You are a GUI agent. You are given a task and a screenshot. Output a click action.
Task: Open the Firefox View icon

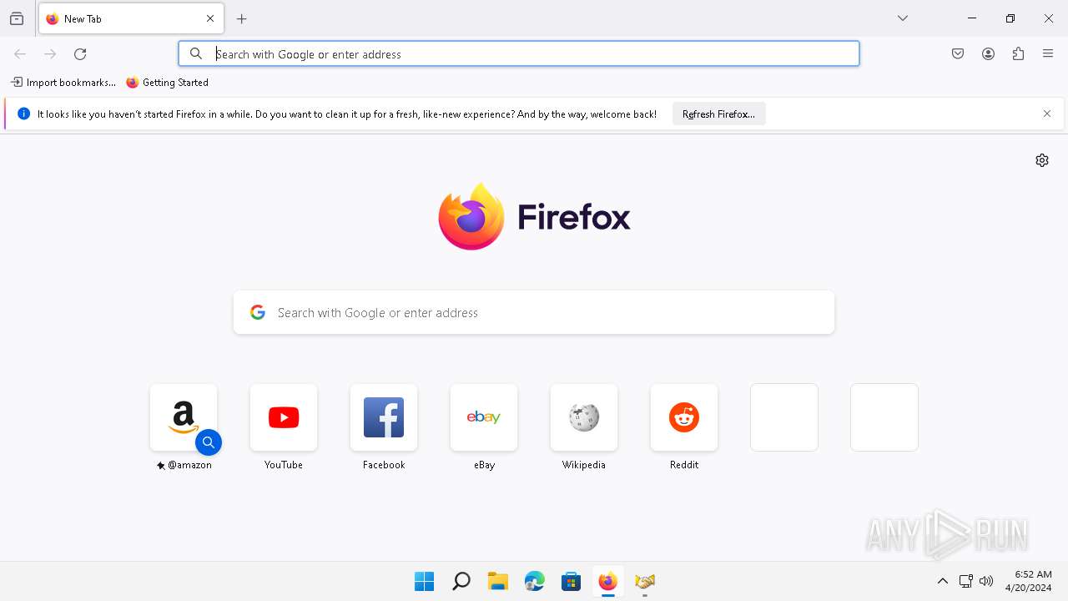pyautogui.click(x=17, y=18)
